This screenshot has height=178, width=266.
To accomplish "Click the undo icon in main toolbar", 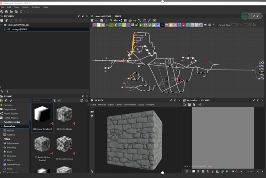I will [21, 12].
